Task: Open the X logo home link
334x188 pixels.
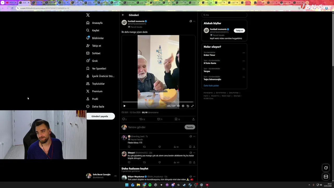Action: click(x=88, y=15)
